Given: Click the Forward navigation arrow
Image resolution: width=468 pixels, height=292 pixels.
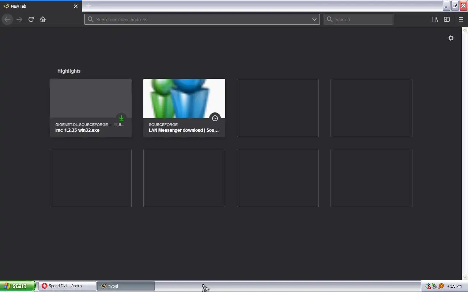Looking at the screenshot, I should 19,19.
